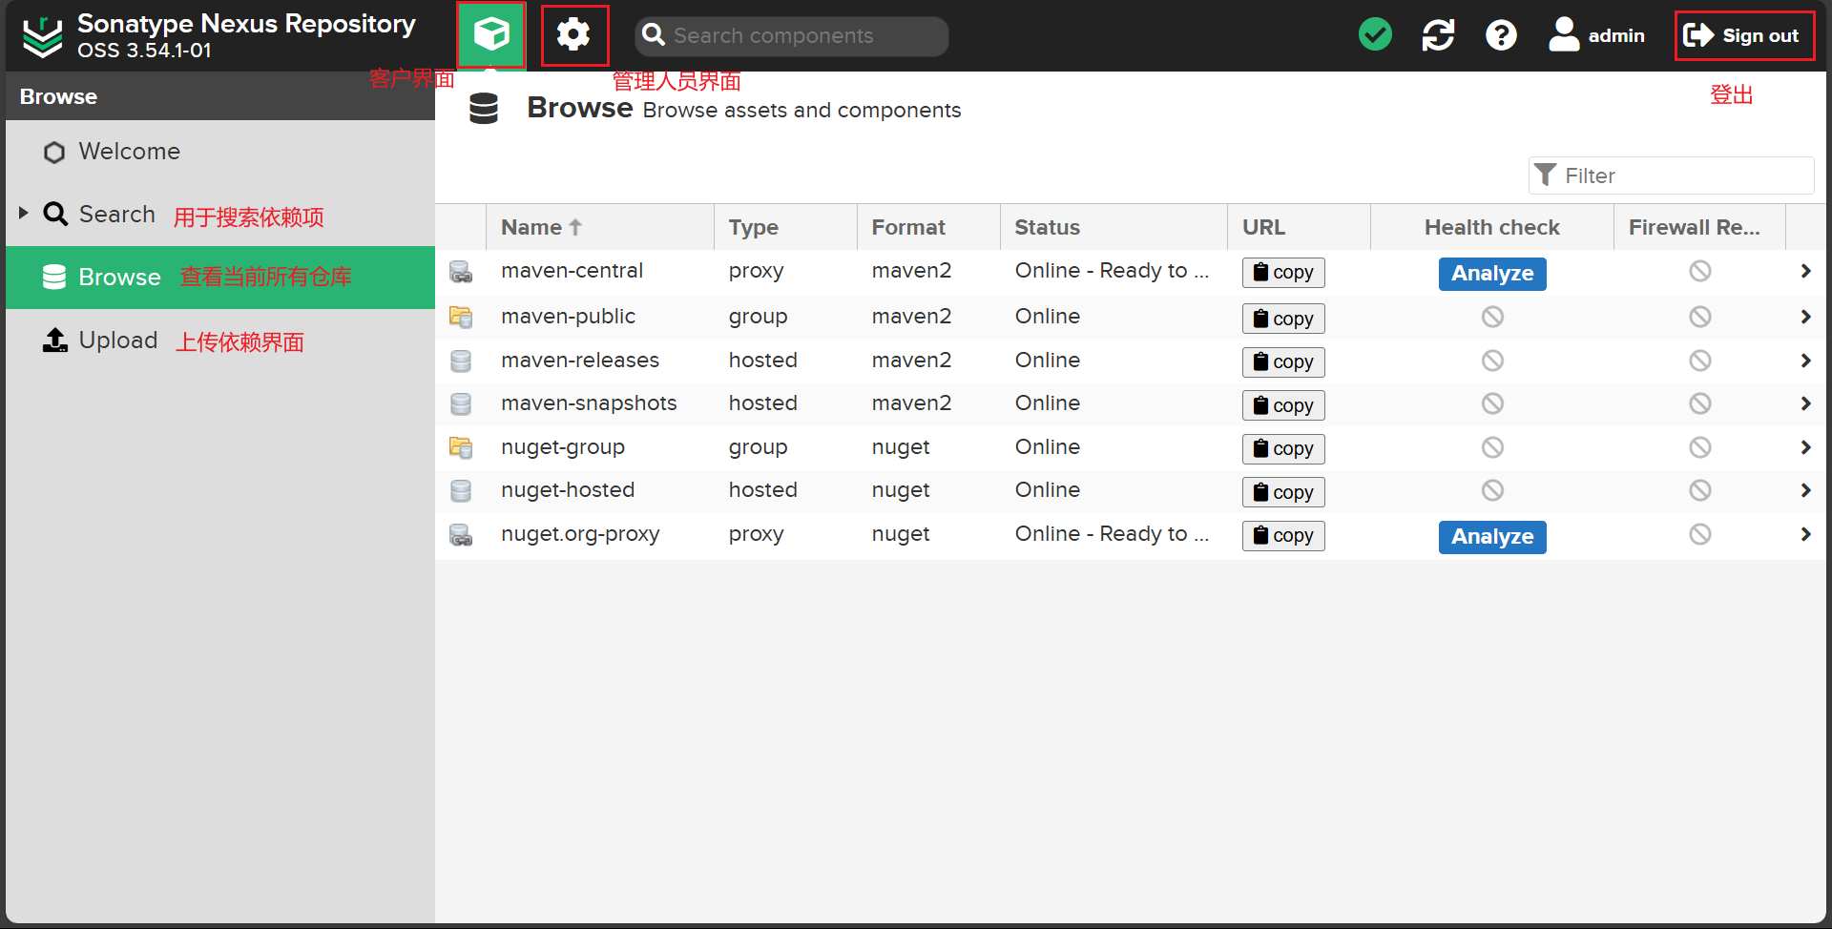Image resolution: width=1832 pixels, height=929 pixels.
Task: Click the maven-snapshots hosted database icon
Action: pos(461,404)
